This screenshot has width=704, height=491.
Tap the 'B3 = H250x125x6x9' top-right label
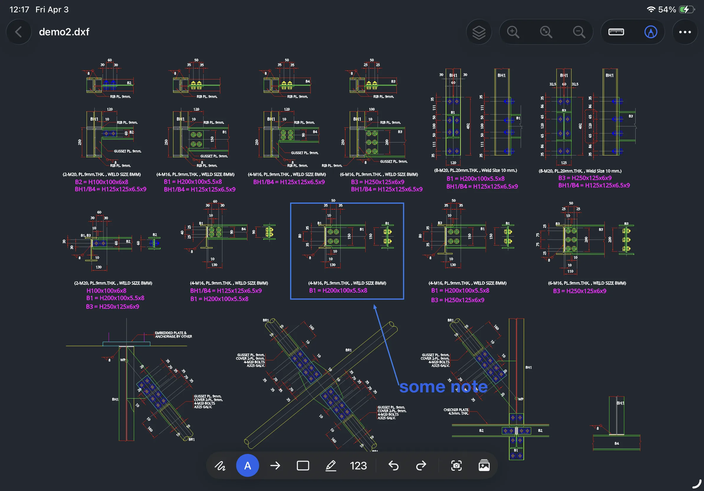click(585, 178)
